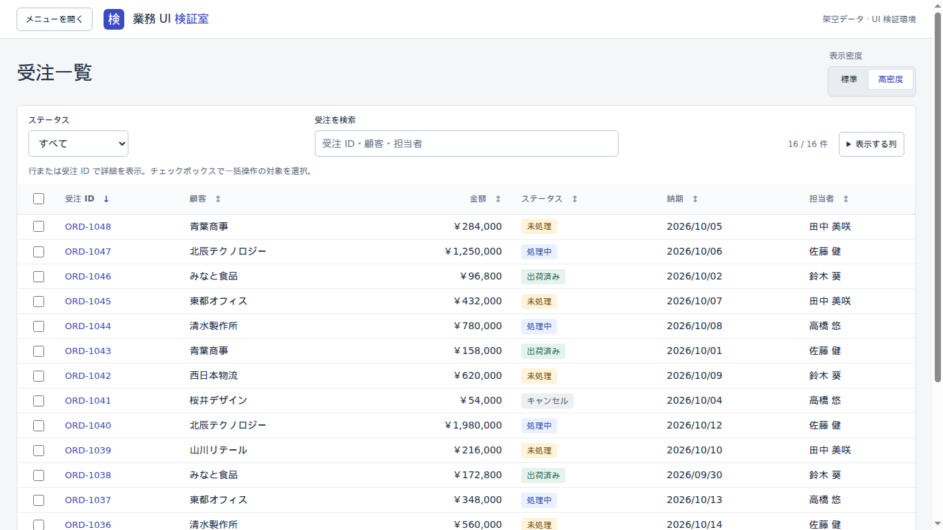Mark the checkbox for ORD-1042

pos(39,375)
